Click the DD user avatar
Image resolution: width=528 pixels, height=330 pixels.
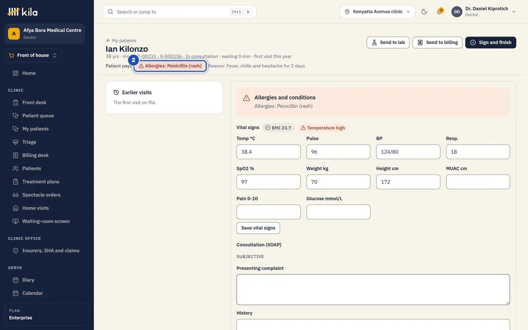click(457, 12)
